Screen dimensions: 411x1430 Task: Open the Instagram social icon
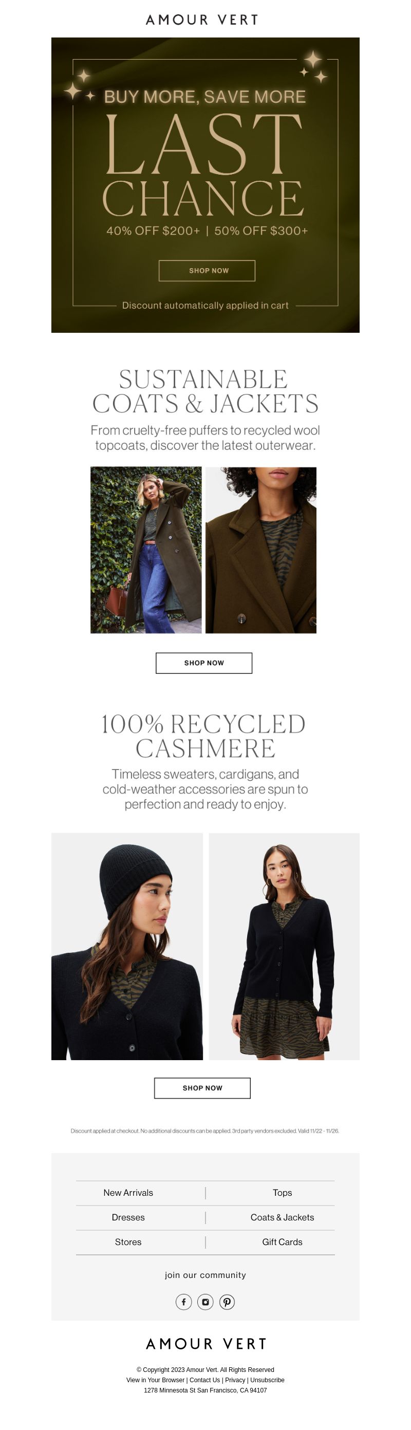206,1302
